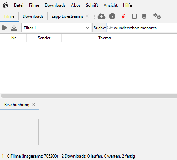Screen dimensions: 177x160
Task: Click the MediathekView app logo icon
Action: [x=6, y=5]
